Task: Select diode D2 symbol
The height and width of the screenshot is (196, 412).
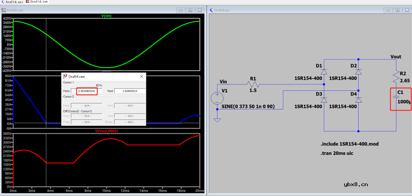Action: pos(358,71)
